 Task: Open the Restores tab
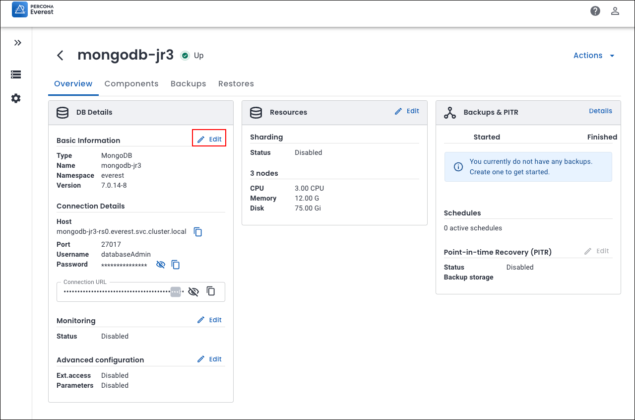tap(236, 84)
